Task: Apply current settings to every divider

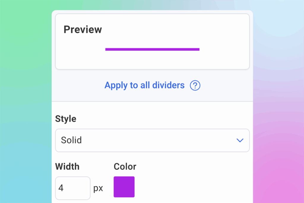Action: [144, 85]
